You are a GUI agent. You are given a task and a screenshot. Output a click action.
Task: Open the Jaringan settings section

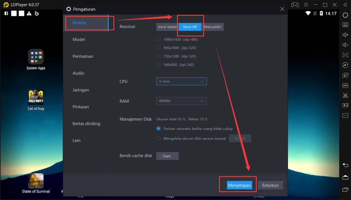(x=86, y=90)
